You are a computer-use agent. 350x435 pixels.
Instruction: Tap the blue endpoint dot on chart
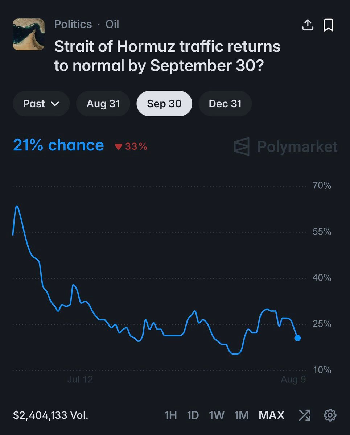coord(297,338)
